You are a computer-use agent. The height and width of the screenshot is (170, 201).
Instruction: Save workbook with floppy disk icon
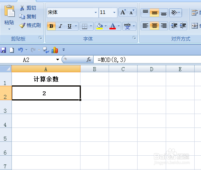click(x=3, y=50)
